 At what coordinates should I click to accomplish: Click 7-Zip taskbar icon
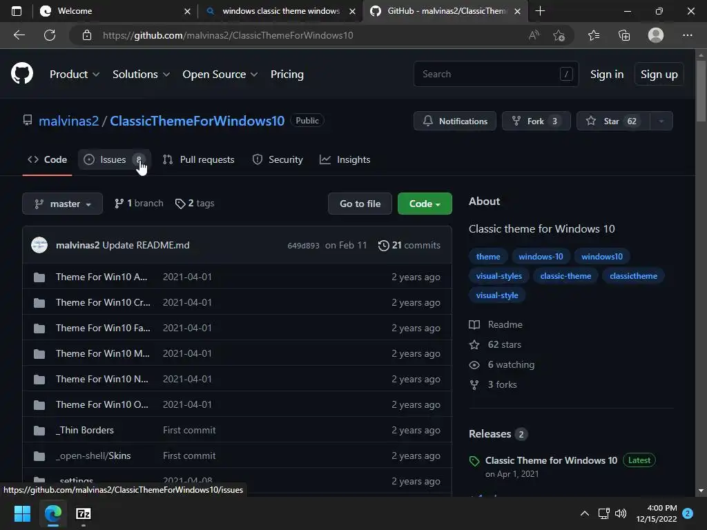[84, 513]
